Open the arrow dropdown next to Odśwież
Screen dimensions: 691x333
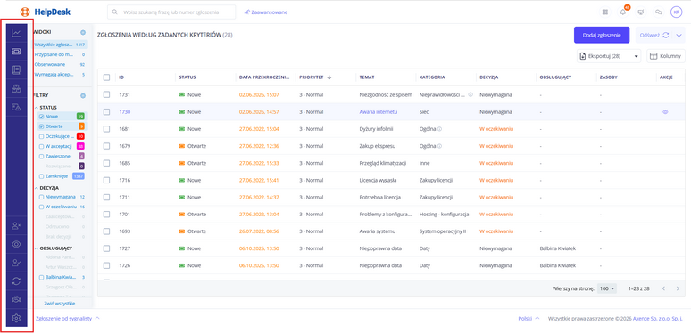coord(679,35)
